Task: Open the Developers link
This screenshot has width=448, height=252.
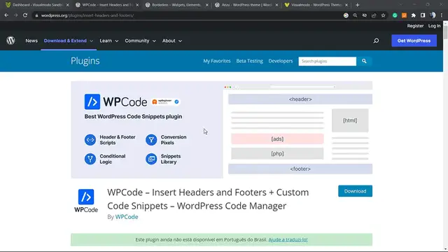Action: tap(281, 61)
